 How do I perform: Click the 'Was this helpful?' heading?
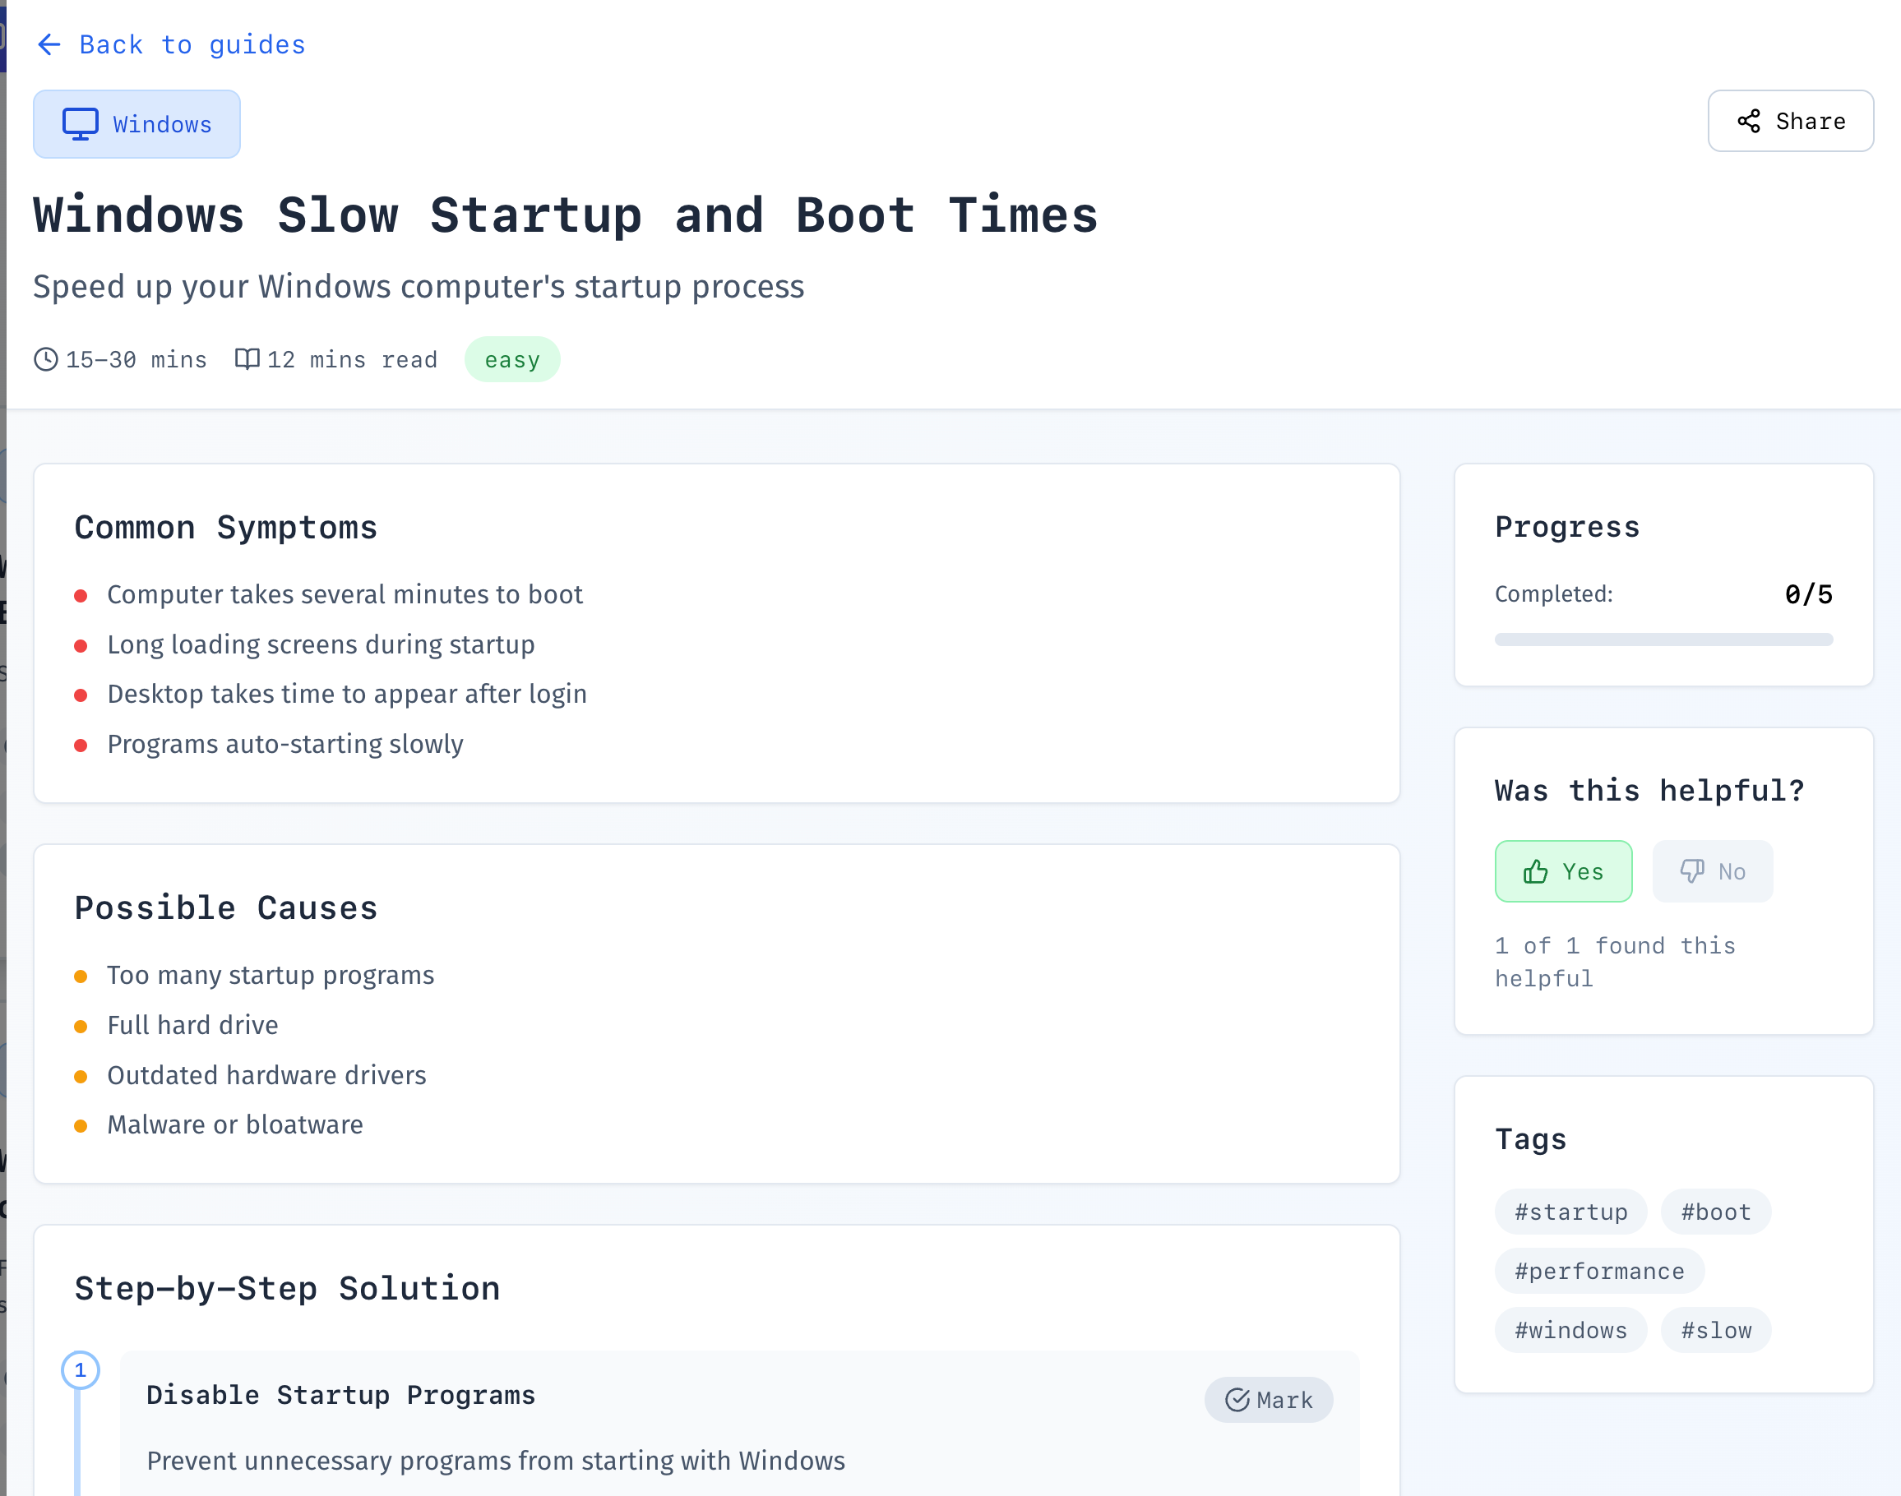tap(1649, 791)
